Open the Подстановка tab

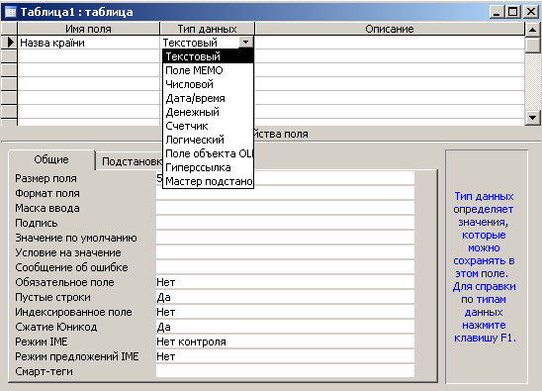coord(130,161)
